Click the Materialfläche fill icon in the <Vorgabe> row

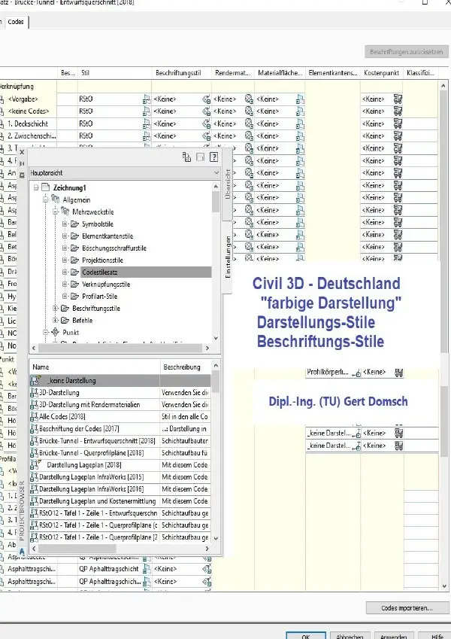pyautogui.click(x=300, y=99)
